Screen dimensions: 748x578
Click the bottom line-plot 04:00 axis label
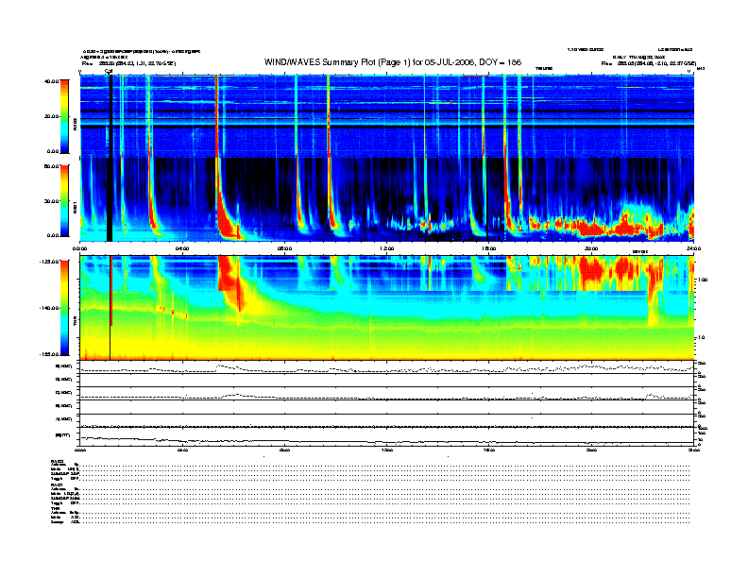click(x=182, y=450)
